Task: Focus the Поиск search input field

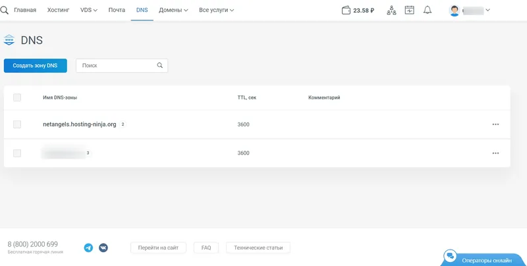Action: click(122, 65)
